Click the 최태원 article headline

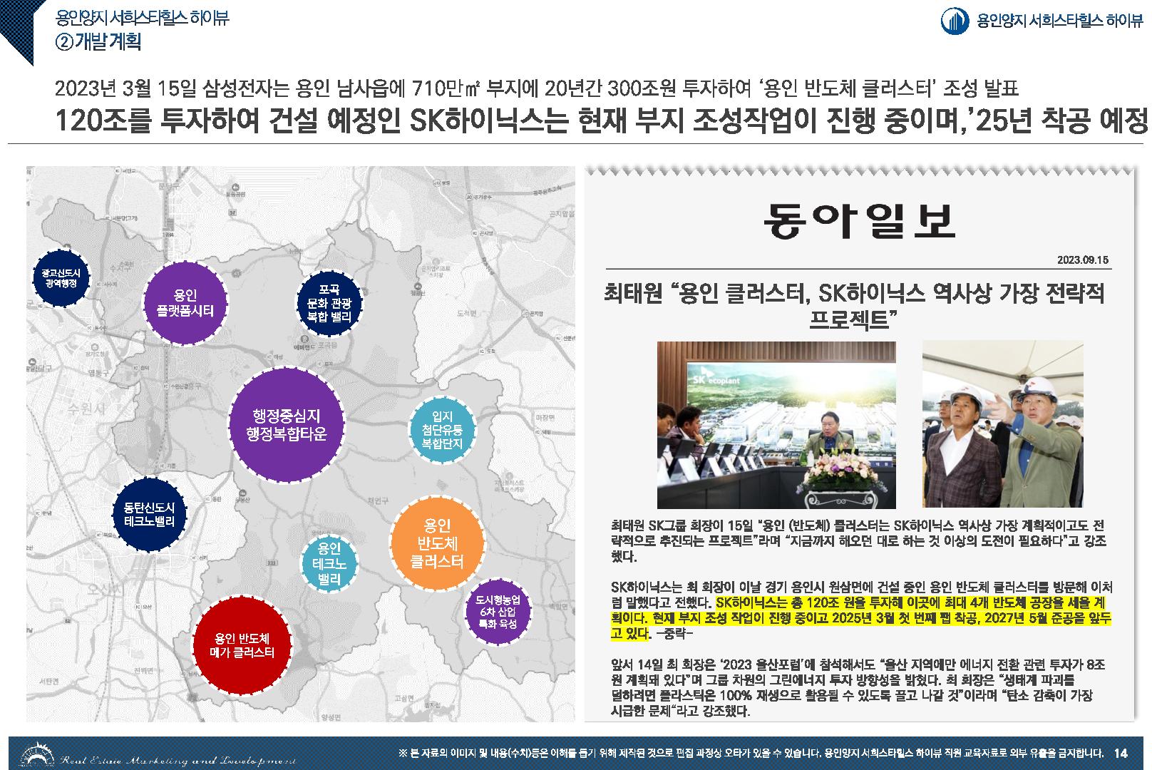click(854, 305)
